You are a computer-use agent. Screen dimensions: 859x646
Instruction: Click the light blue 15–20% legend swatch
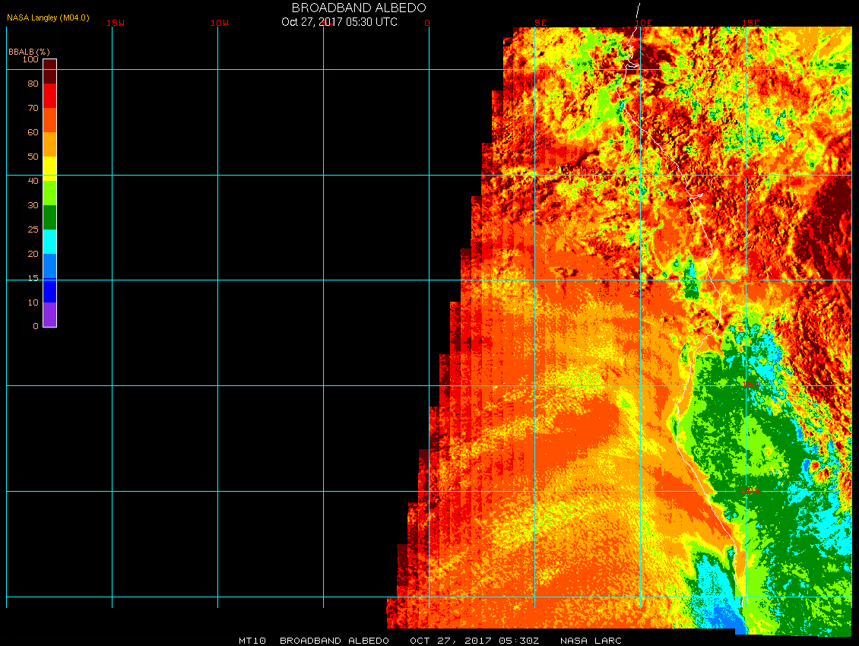49,266
